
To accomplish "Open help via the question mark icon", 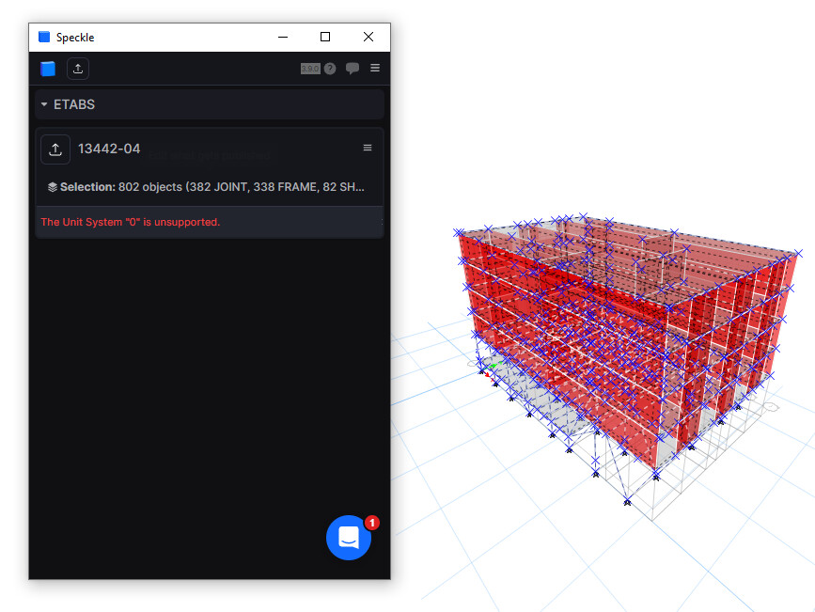I will pyautogui.click(x=330, y=69).
